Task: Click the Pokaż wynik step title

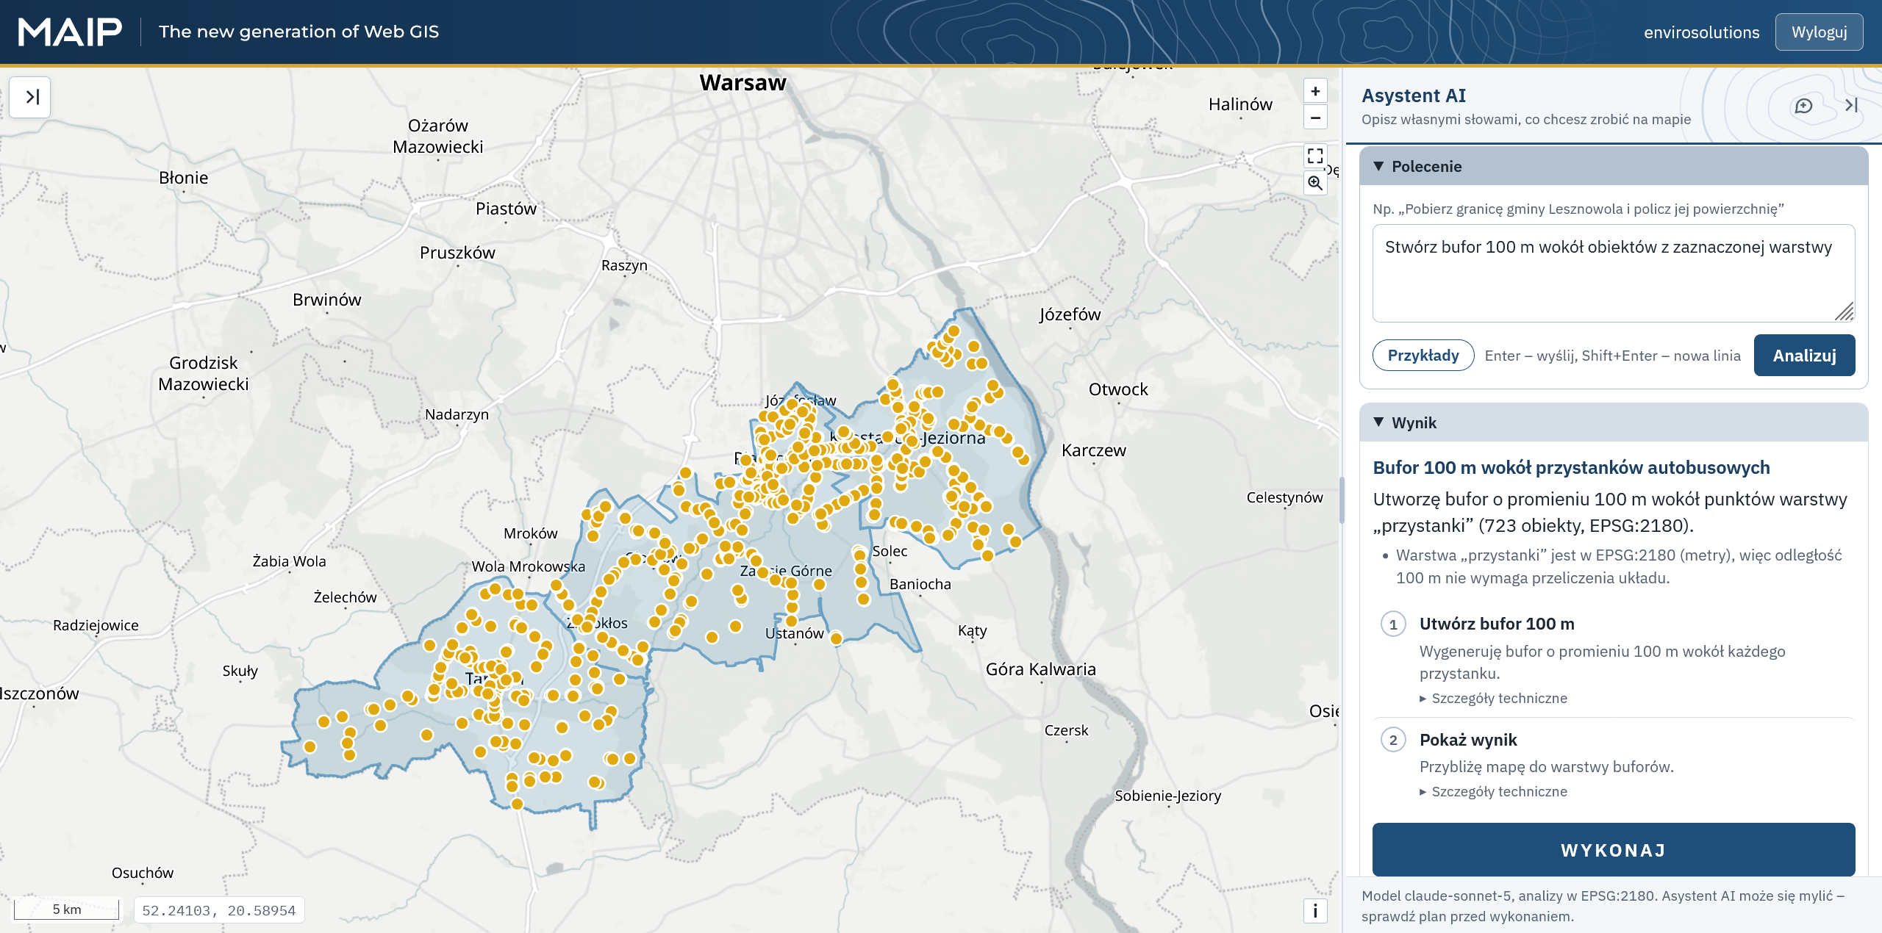Action: [x=1468, y=740]
